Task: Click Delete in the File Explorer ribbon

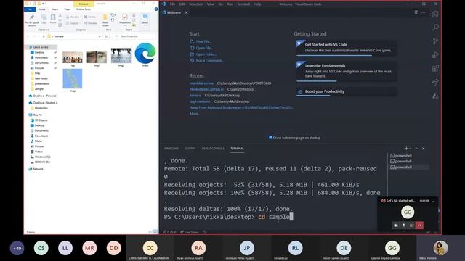Action: [90, 17]
